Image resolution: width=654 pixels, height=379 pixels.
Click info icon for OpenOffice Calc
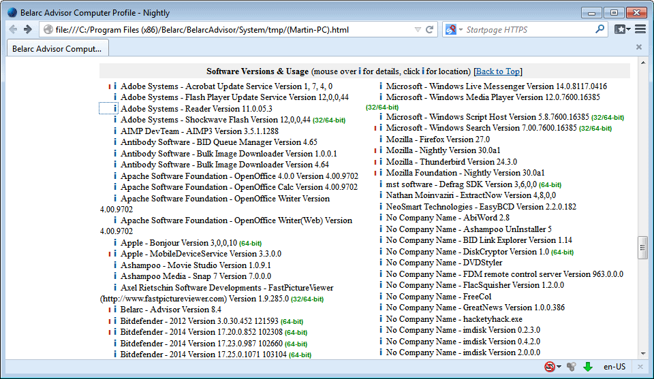115,187
